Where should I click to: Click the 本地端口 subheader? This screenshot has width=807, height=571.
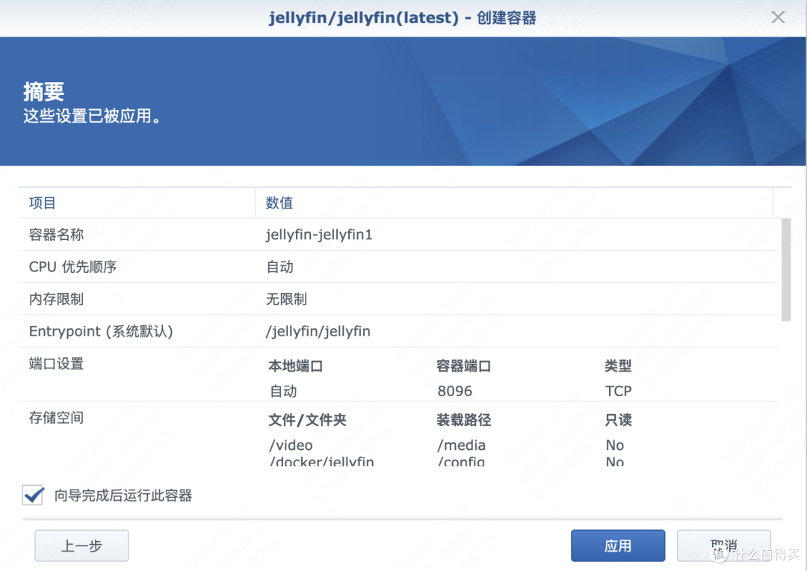click(x=295, y=366)
